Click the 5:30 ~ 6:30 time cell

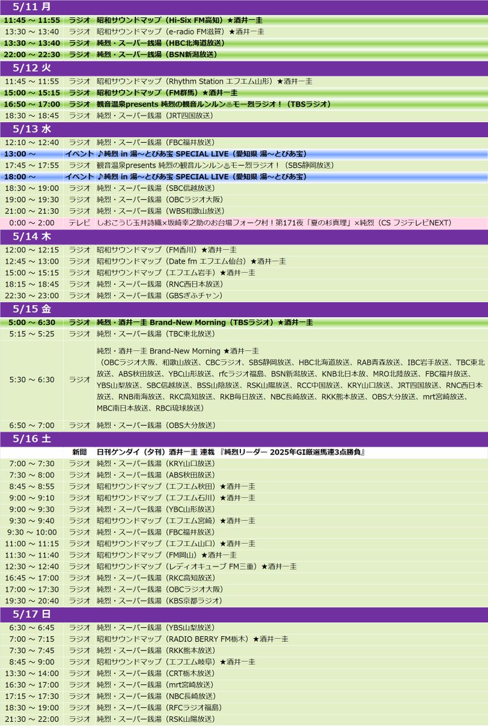[31, 379]
